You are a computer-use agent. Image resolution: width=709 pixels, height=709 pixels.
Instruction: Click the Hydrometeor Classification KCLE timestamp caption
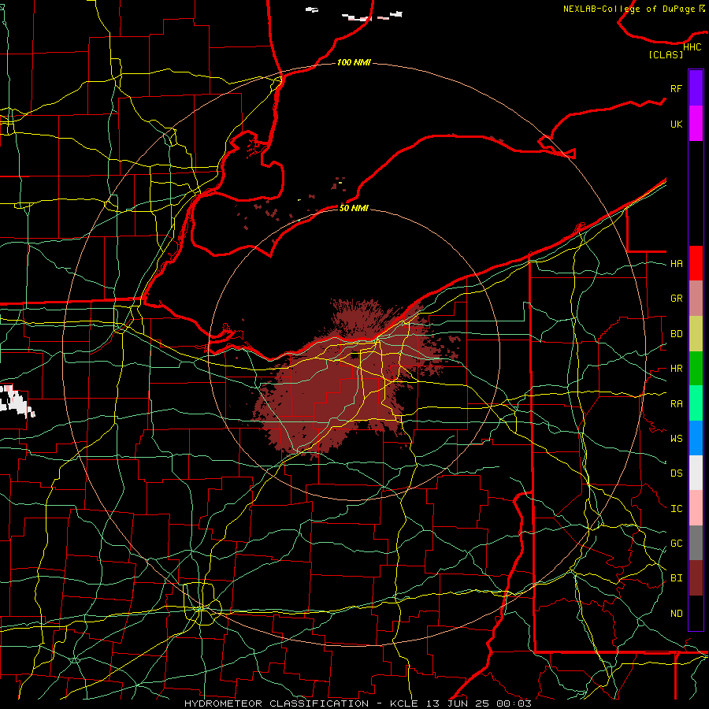pyautogui.click(x=358, y=703)
